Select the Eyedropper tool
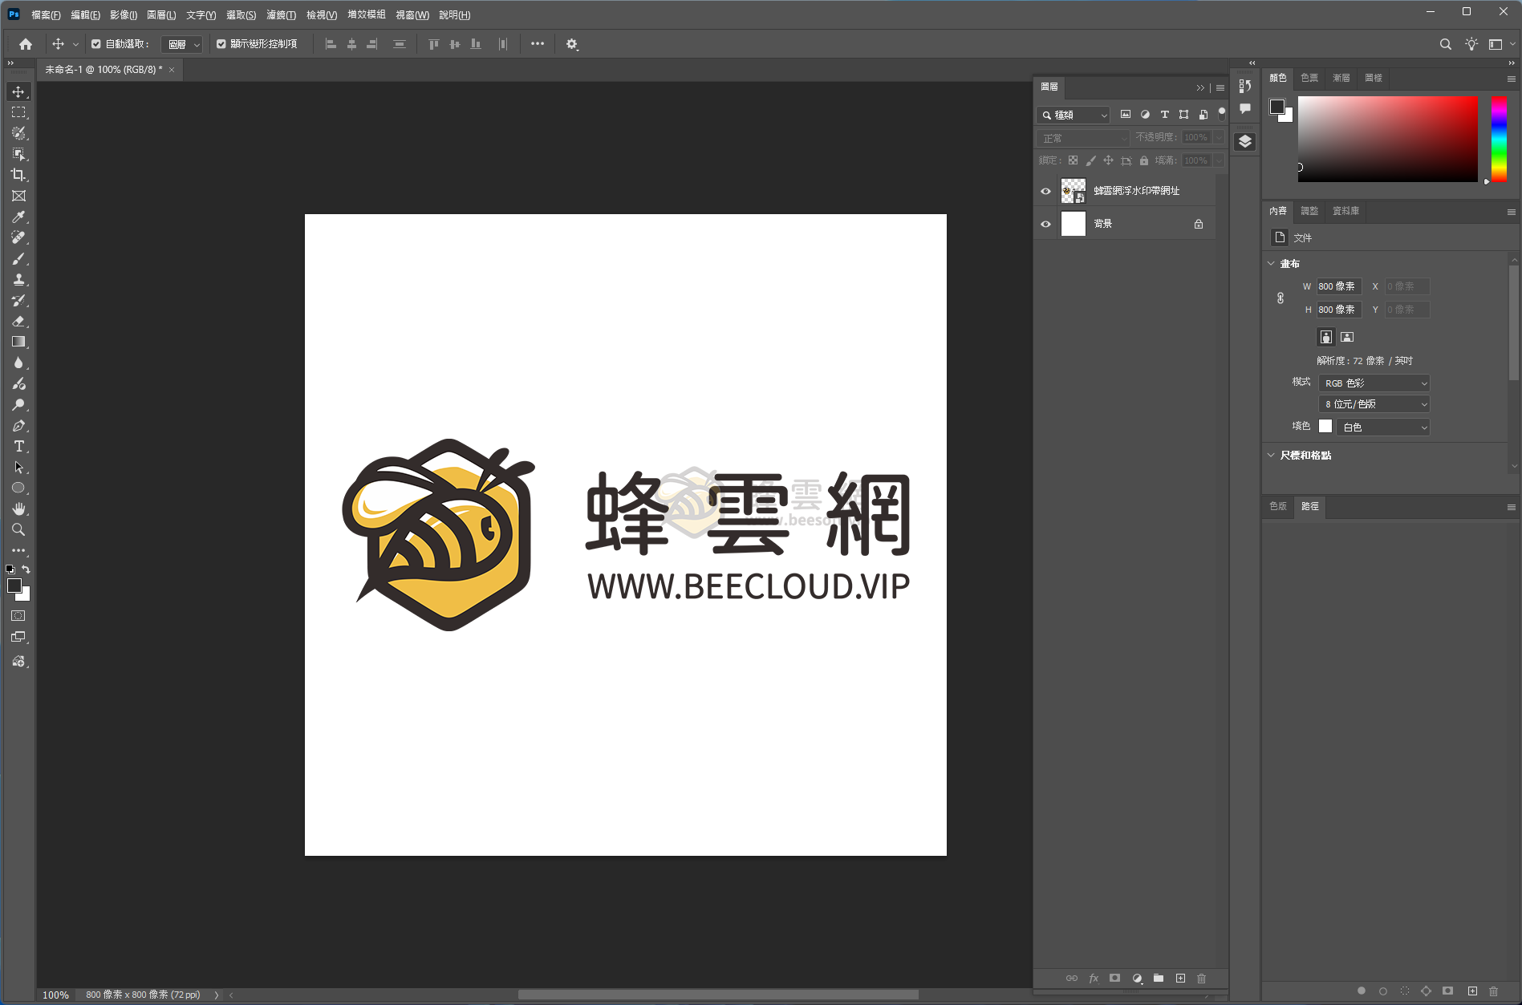1522x1005 pixels. coord(18,217)
